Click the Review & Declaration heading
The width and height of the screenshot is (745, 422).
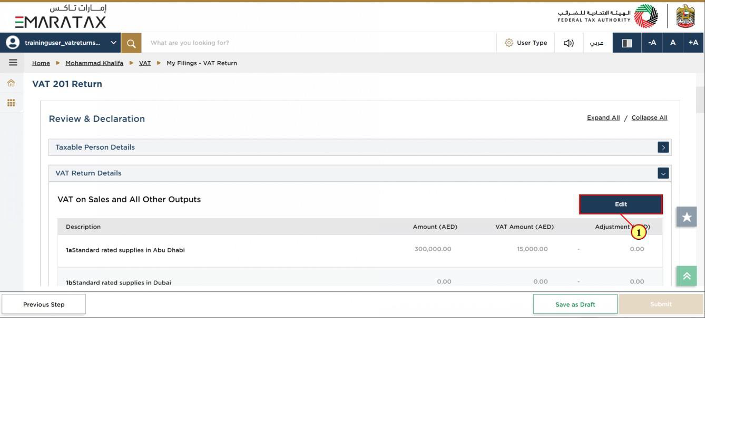pyautogui.click(x=97, y=119)
